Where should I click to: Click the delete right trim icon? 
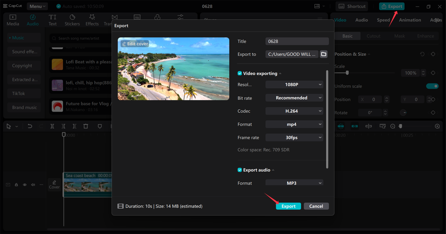(75, 126)
